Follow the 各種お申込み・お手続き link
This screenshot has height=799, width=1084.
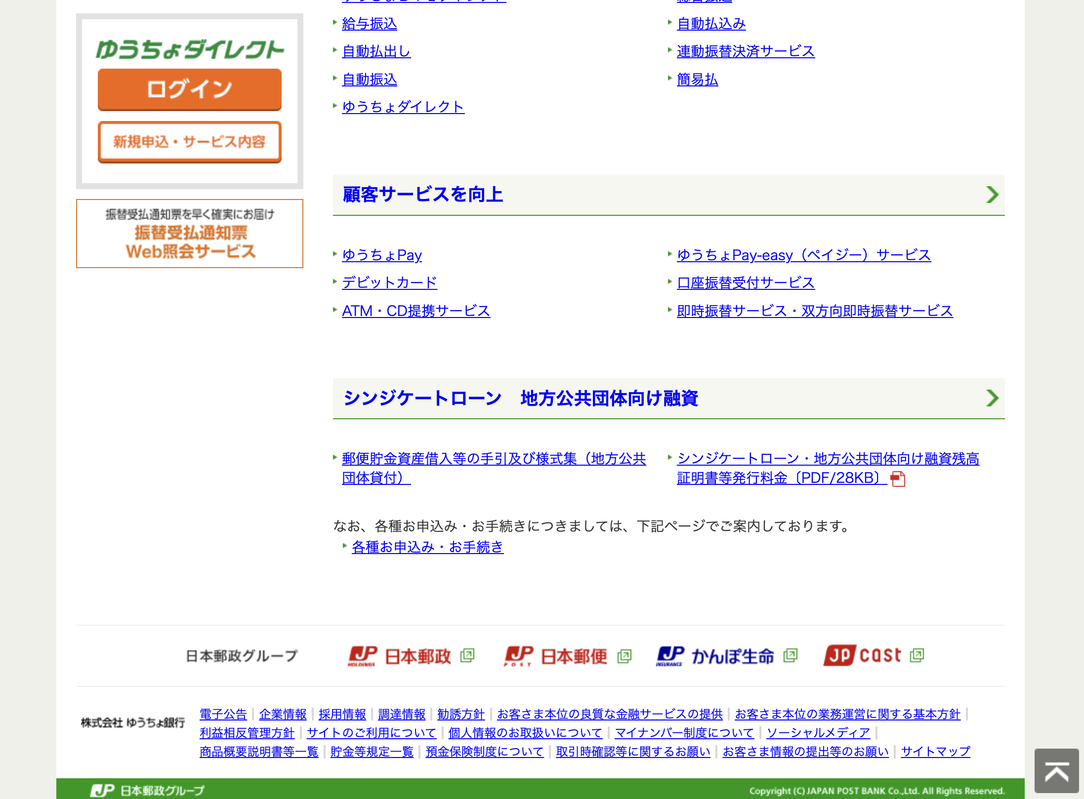tap(427, 547)
